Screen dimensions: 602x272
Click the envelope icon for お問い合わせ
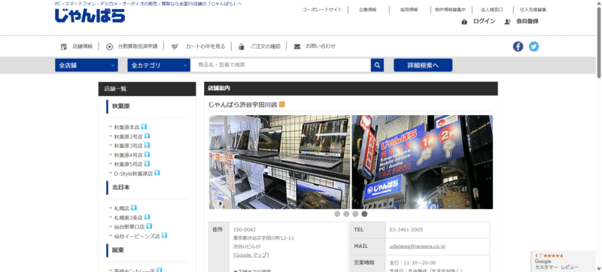[297, 47]
